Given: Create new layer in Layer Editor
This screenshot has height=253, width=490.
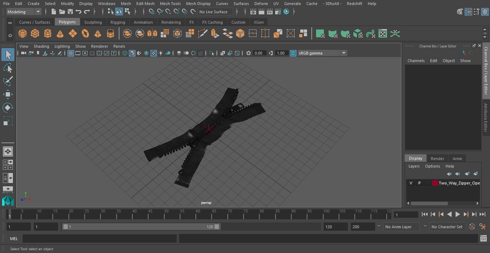Looking at the screenshot, I should point(467,174).
